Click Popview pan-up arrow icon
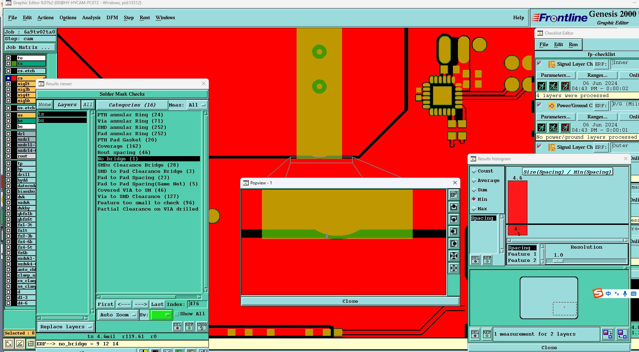639x352 pixels. click(454, 207)
